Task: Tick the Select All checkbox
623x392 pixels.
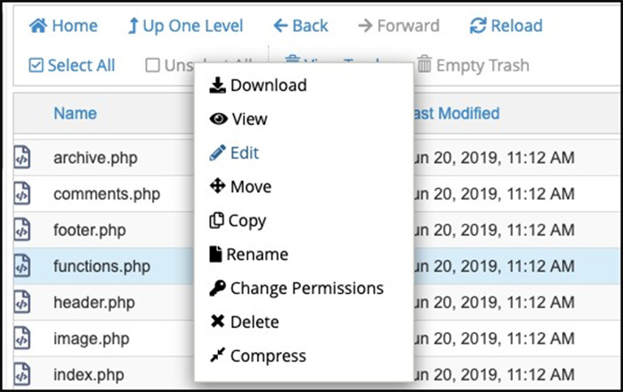Action: pos(36,65)
